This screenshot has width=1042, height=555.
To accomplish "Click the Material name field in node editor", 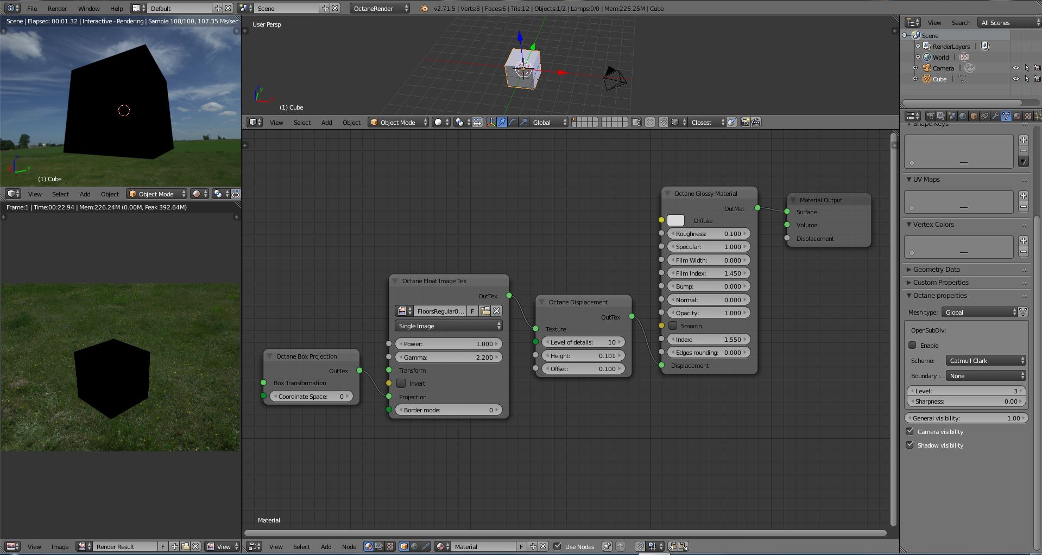I will pyautogui.click(x=484, y=546).
